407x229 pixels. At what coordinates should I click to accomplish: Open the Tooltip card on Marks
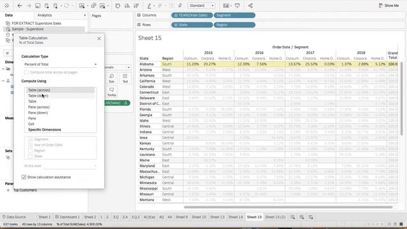click(x=112, y=92)
